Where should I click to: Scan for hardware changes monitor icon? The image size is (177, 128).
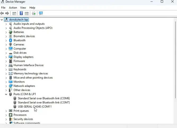point(41,13)
